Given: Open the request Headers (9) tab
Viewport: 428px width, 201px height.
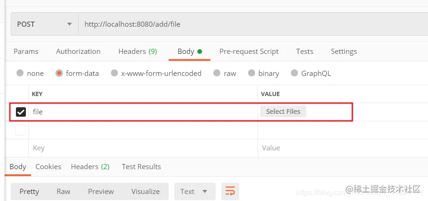Looking at the screenshot, I should [138, 52].
